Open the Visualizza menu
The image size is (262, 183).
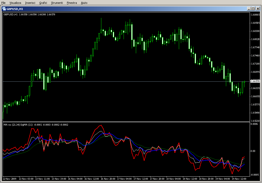tap(15, 3)
